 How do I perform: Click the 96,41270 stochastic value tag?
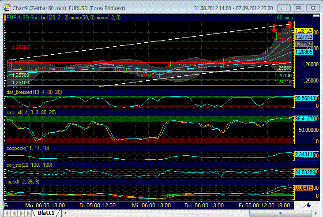point(305,119)
